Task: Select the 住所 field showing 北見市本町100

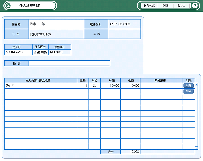Action: (56, 34)
